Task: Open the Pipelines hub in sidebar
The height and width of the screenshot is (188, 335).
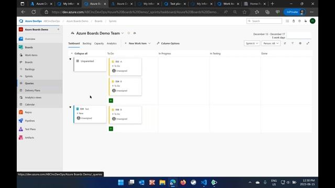Action: click(30, 121)
